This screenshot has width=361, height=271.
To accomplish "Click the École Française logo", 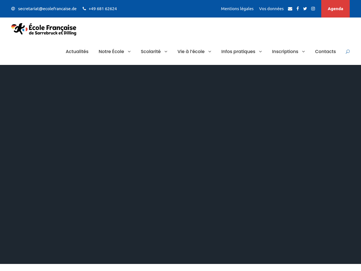I will click(44, 29).
